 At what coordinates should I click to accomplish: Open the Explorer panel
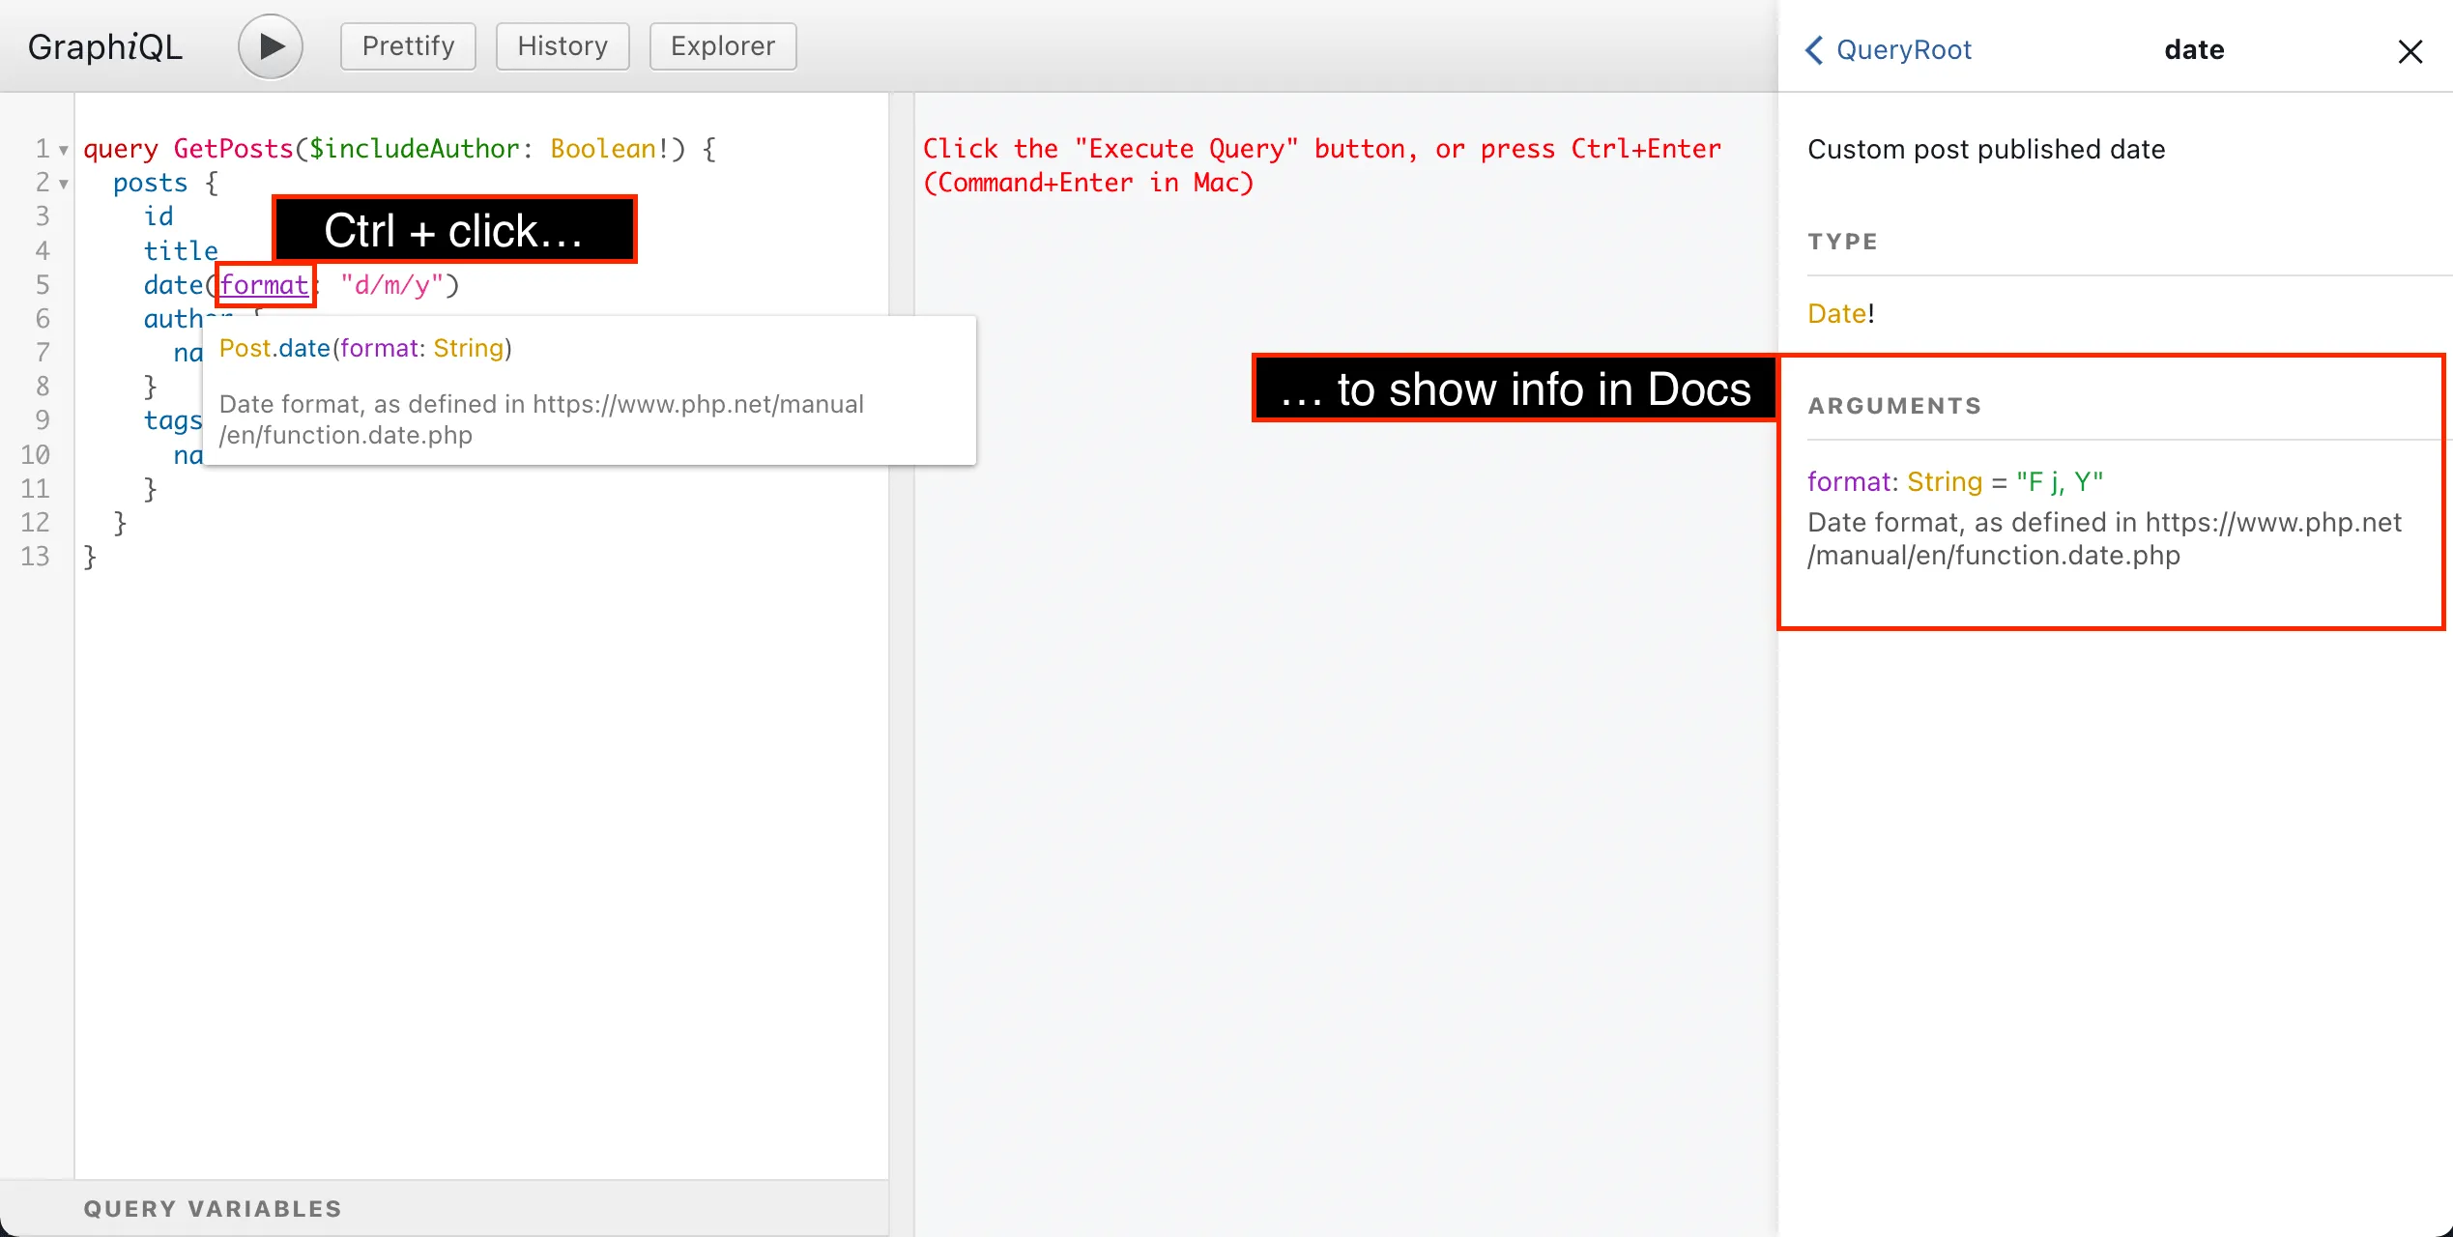point(723,46)
